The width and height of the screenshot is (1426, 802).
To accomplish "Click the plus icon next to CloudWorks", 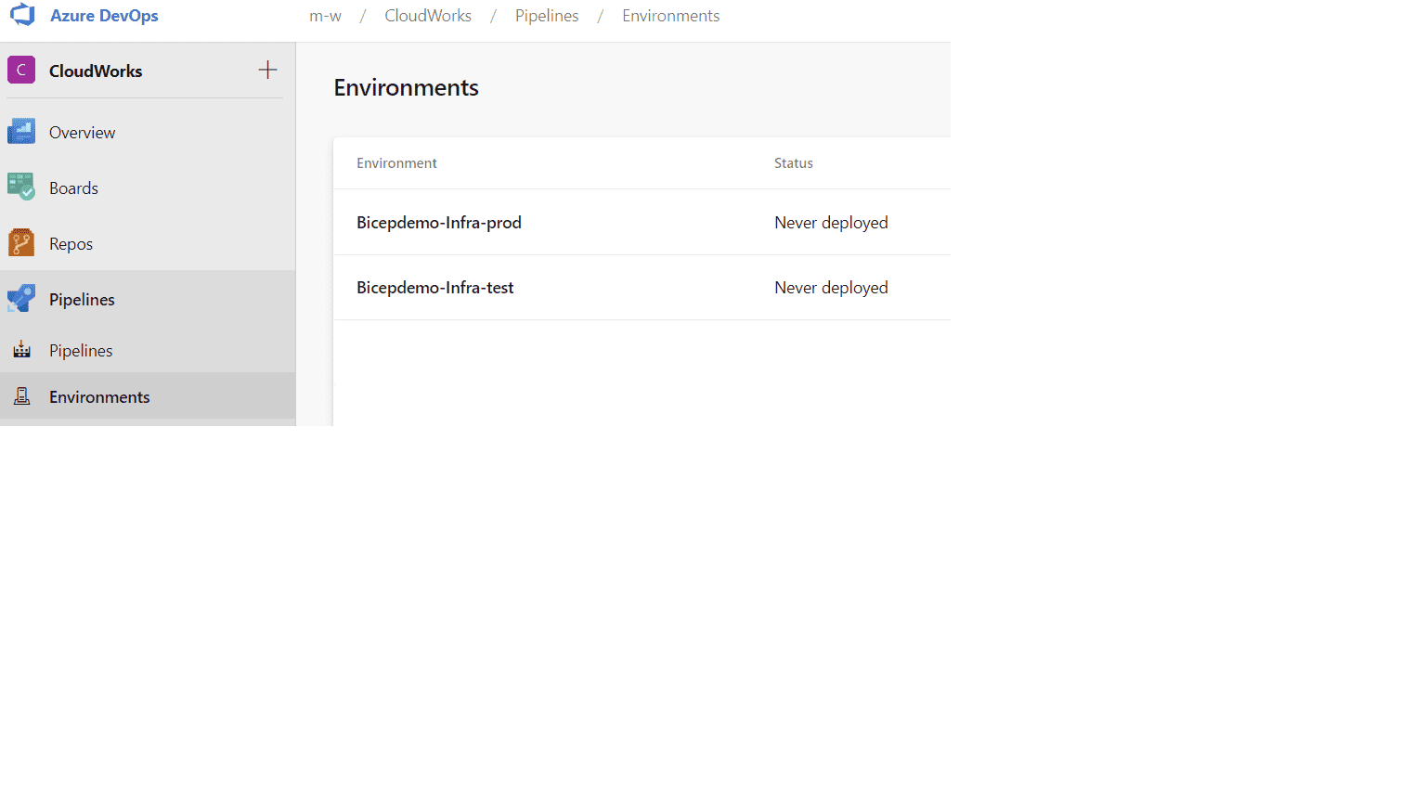I will pos(267,70).
